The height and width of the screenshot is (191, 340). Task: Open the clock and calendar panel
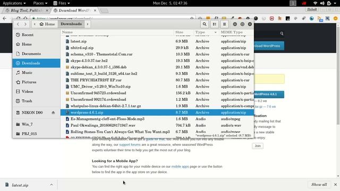coord(170,3)
